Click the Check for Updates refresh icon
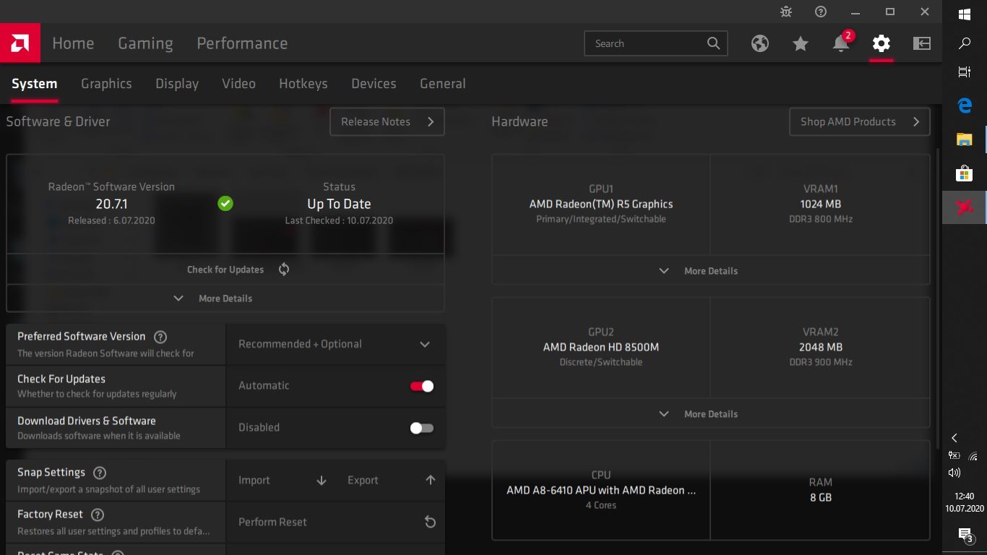Viewport: 987px width, 555px height. pos(284,270)
